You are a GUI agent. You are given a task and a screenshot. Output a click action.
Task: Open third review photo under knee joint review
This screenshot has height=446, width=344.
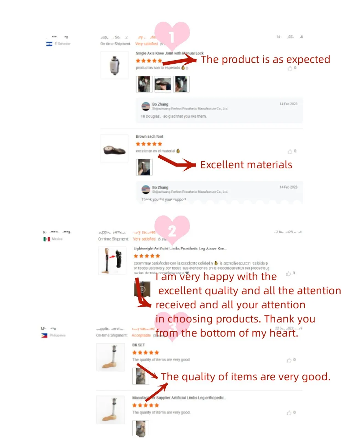181,84
